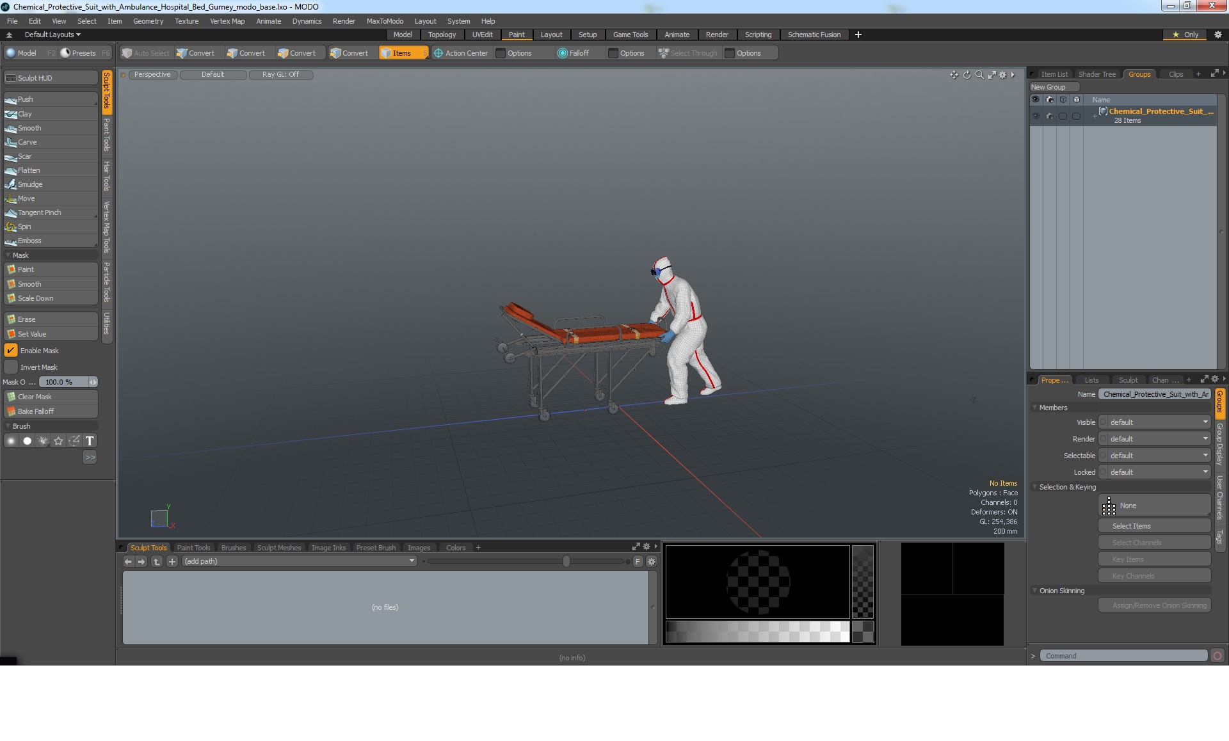Viewport: 1229px width, 741px height.
Task: Click the viewport zoom magnifier icon
Action: click(979, 75)
